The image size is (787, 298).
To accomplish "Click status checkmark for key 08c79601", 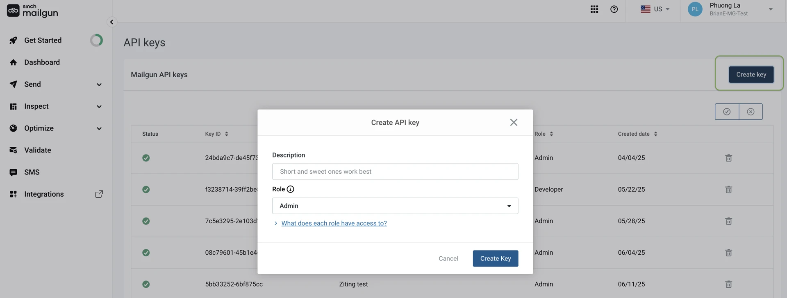I will point(146,253).
